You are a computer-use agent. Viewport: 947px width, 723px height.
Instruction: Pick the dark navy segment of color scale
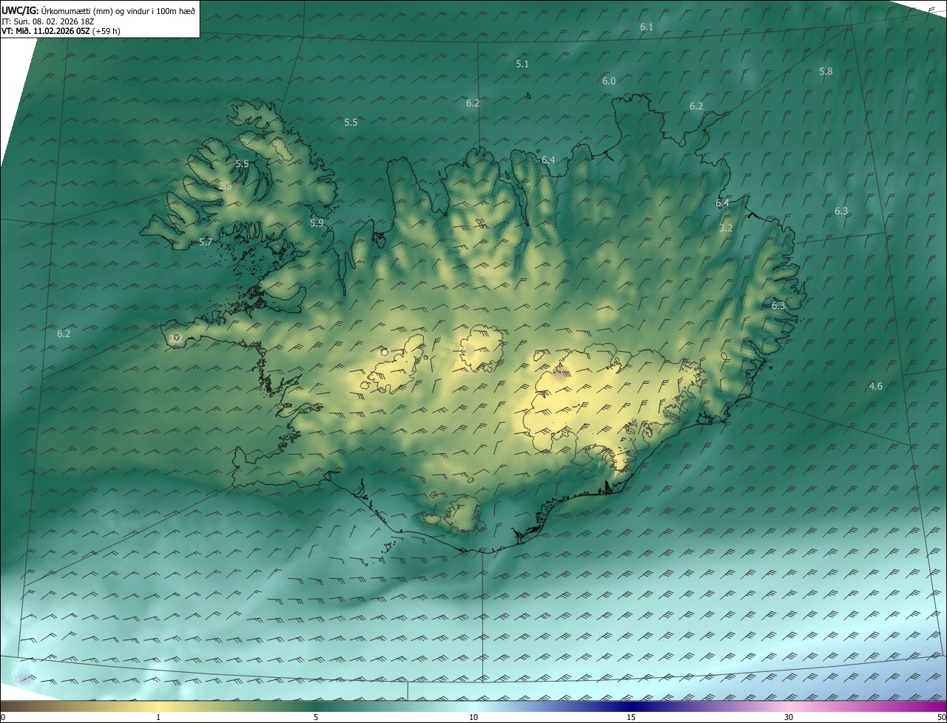click(x=631, y=706)
